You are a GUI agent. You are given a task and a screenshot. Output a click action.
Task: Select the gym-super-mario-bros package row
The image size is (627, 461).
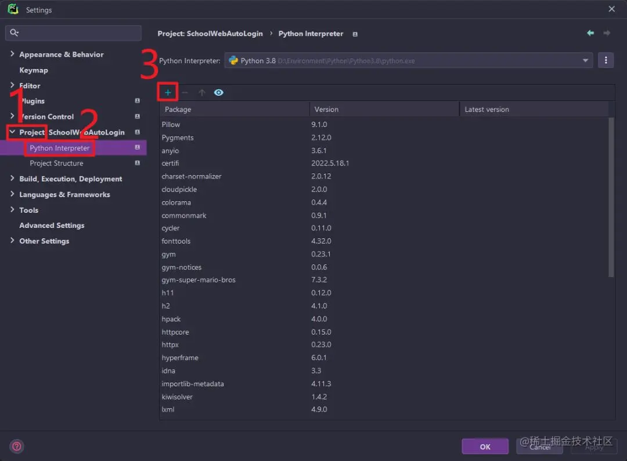[384, 280]
